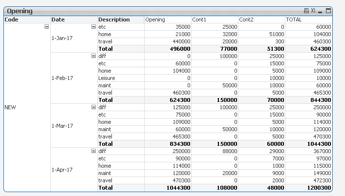Collapse the 1-Mar-17 date group
This screenshot has height=196, width=345.
coord(93,107)
